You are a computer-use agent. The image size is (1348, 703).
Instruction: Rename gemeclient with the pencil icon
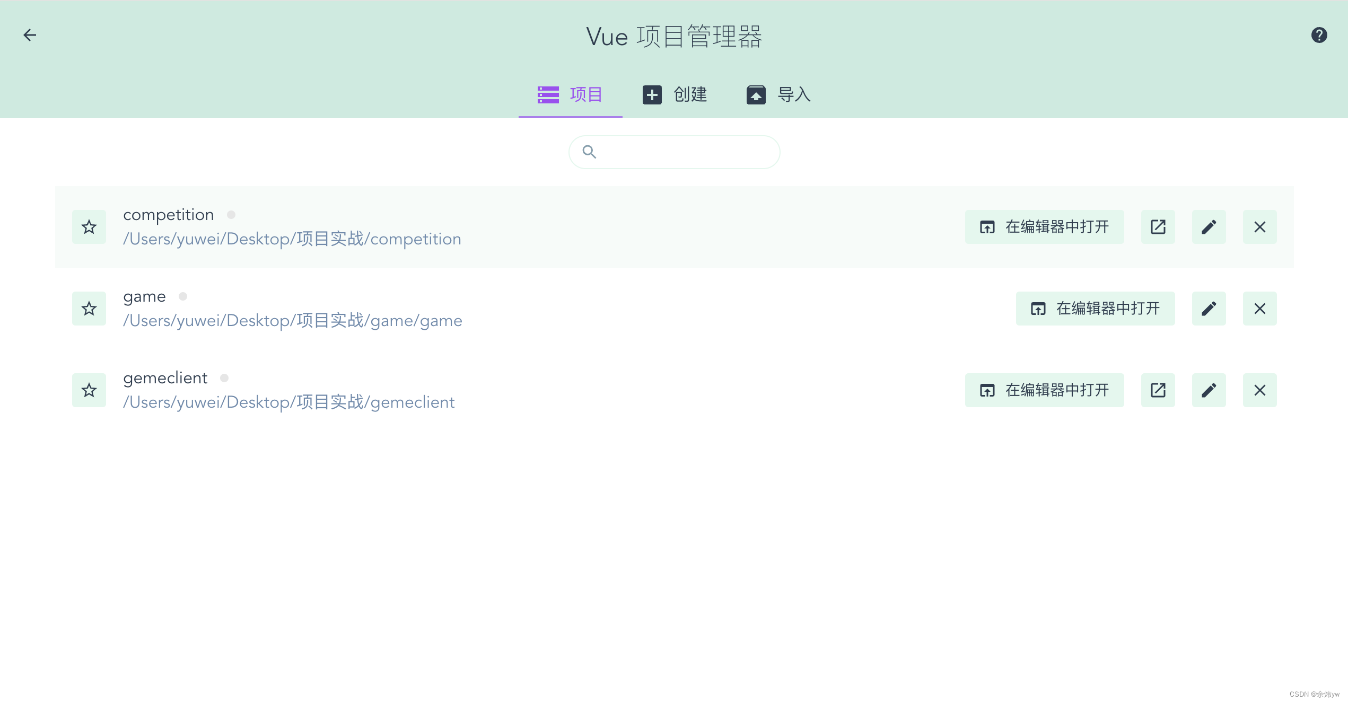[x=1209, y=390]
